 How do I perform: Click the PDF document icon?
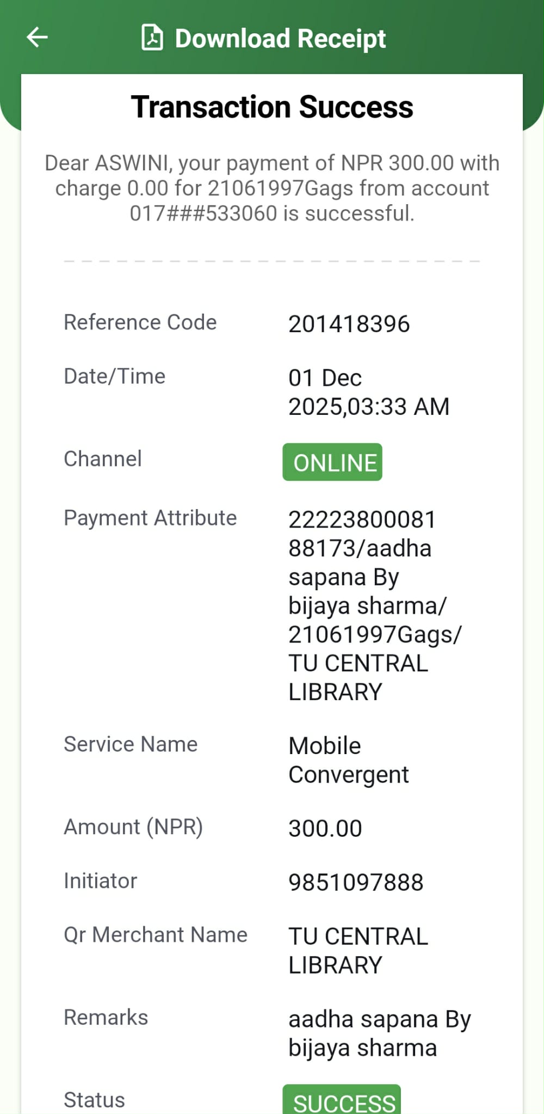tap(152, 38)
